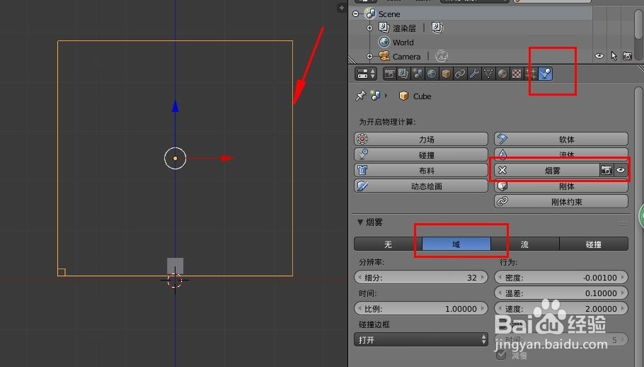Collapse the Scene tree node
Viewport: 644px width, 367px height.
click(x=356, y=14)
